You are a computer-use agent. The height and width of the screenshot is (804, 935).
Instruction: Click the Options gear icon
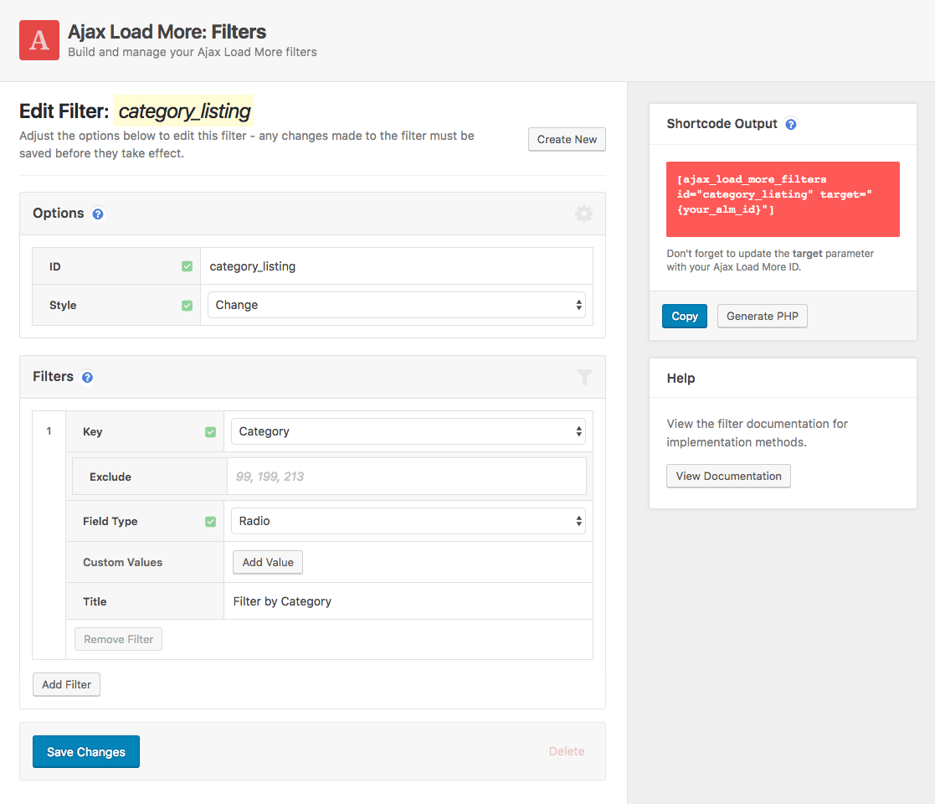click(x=583, y=214)
